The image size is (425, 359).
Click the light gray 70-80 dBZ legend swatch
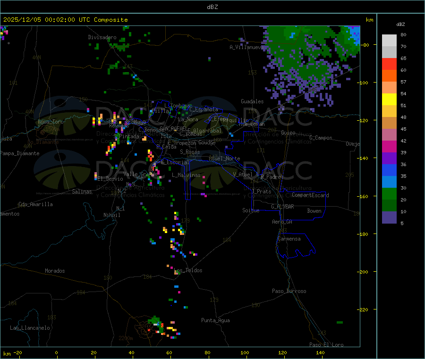click(x=389, y=41)
